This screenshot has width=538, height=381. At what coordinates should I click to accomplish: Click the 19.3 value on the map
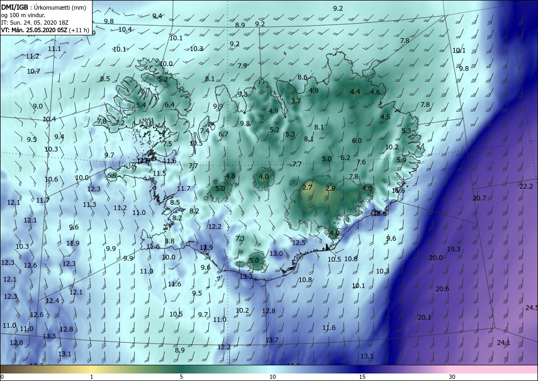coord(454,249)
